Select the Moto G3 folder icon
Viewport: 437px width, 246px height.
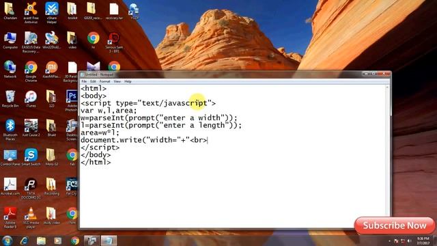pyautogui.click(x=52, y=158)
